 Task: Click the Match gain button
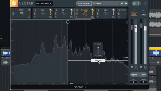point(143,75)
